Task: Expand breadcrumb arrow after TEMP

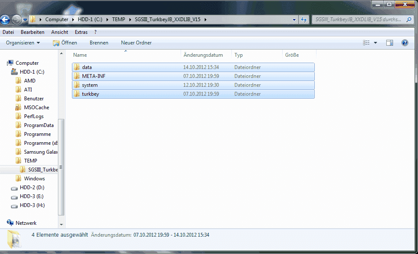Action: click(x=130, y=19)
